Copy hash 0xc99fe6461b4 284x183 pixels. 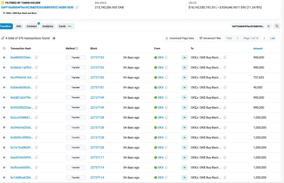coord(36,78)
